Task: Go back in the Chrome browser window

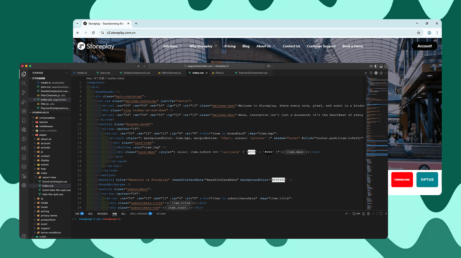Action: [78, 33]
